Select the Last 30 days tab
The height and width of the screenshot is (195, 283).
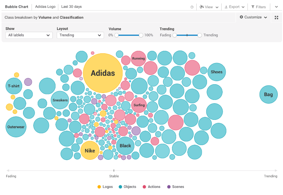pyautogui.click(x=71, y=7)
